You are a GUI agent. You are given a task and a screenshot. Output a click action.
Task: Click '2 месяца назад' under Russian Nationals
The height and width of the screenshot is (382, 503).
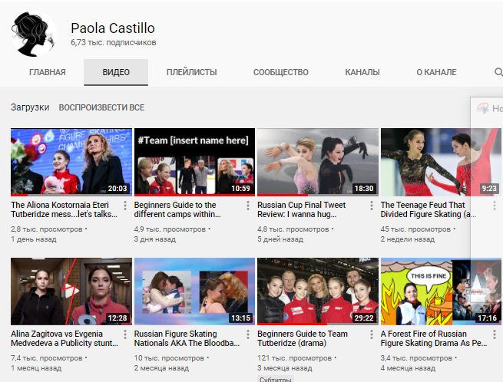point(161,368)
